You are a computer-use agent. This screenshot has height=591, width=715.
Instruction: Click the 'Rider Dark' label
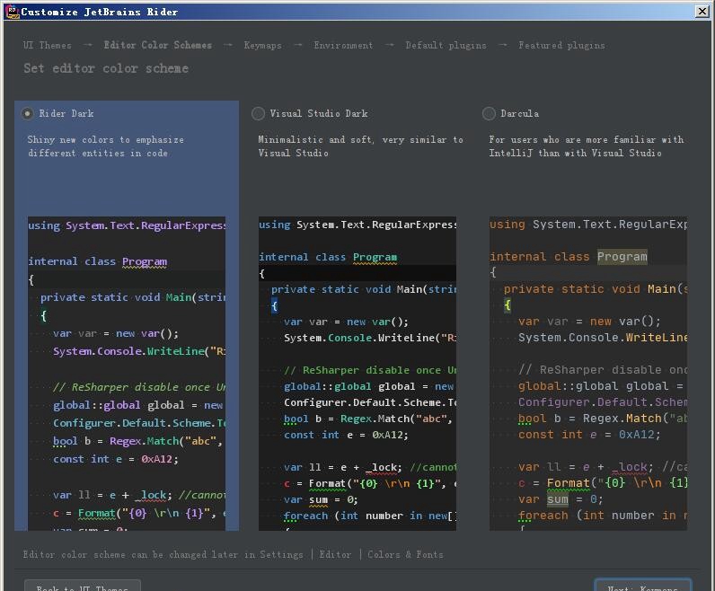(x=66, y=113)
